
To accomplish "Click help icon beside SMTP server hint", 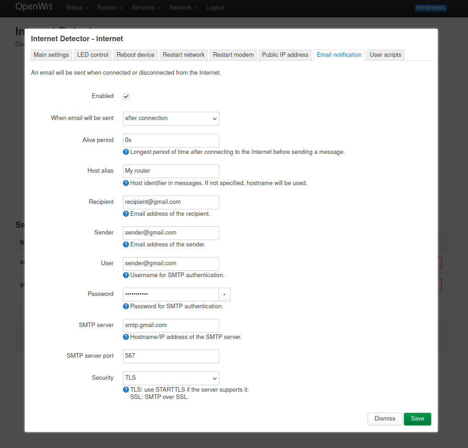I will coord(126,337).
